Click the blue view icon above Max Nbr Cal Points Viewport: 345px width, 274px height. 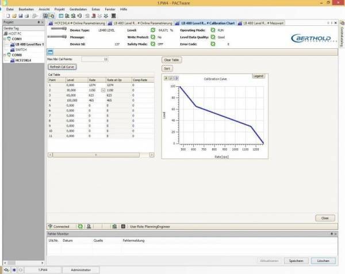50,52
